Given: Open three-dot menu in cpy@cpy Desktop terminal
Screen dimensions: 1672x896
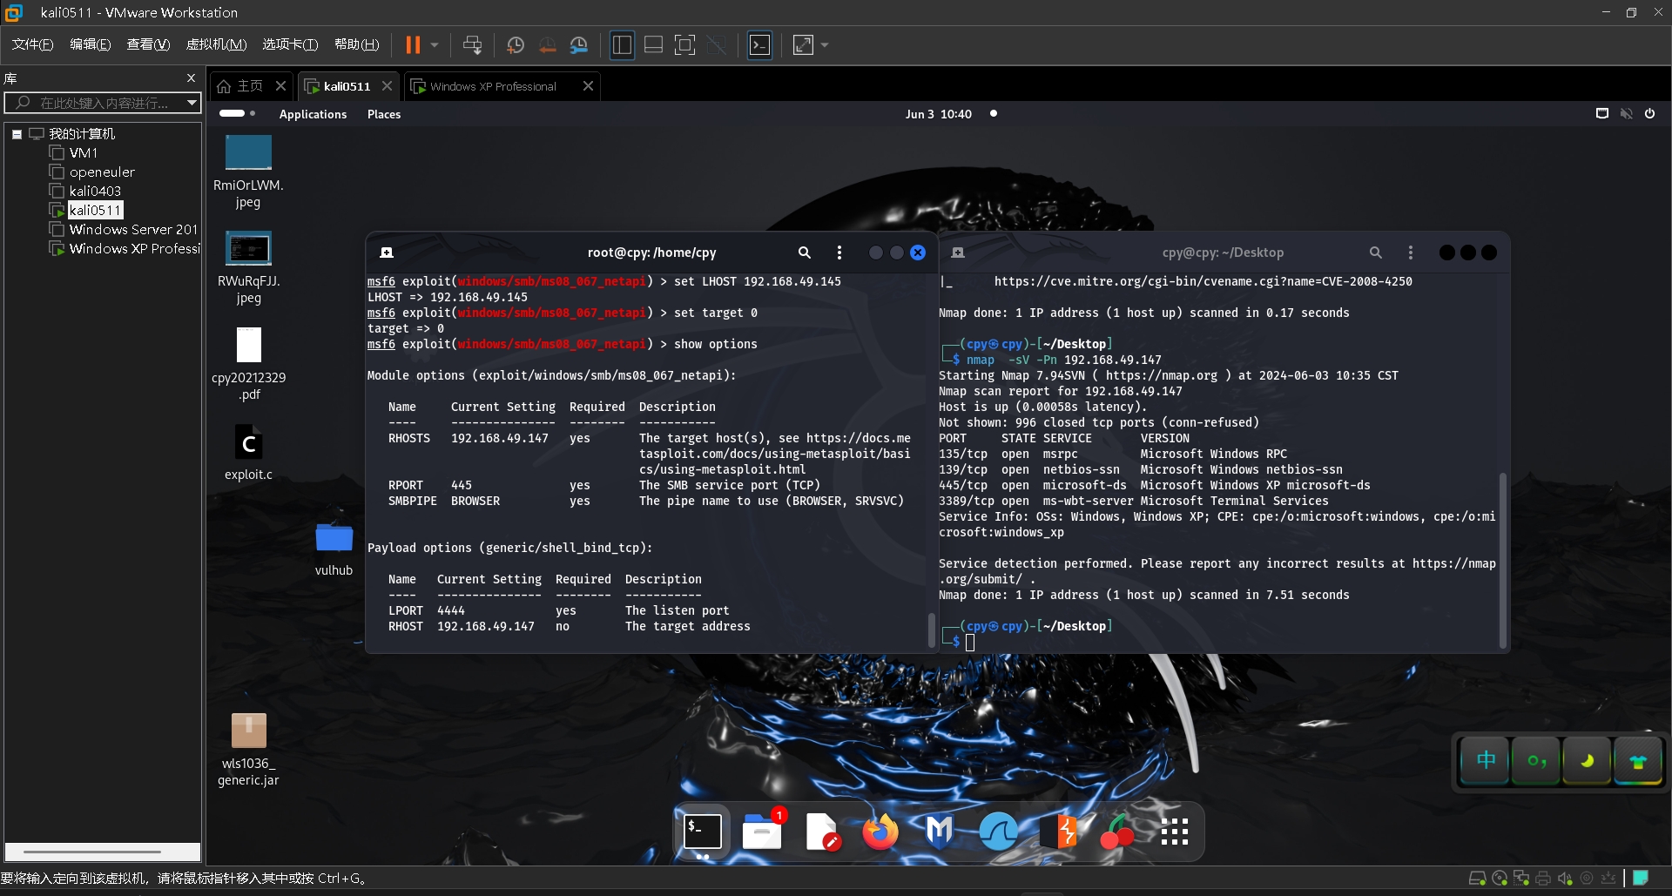Looking at the screenshot, I should [x=1410, y=253].
